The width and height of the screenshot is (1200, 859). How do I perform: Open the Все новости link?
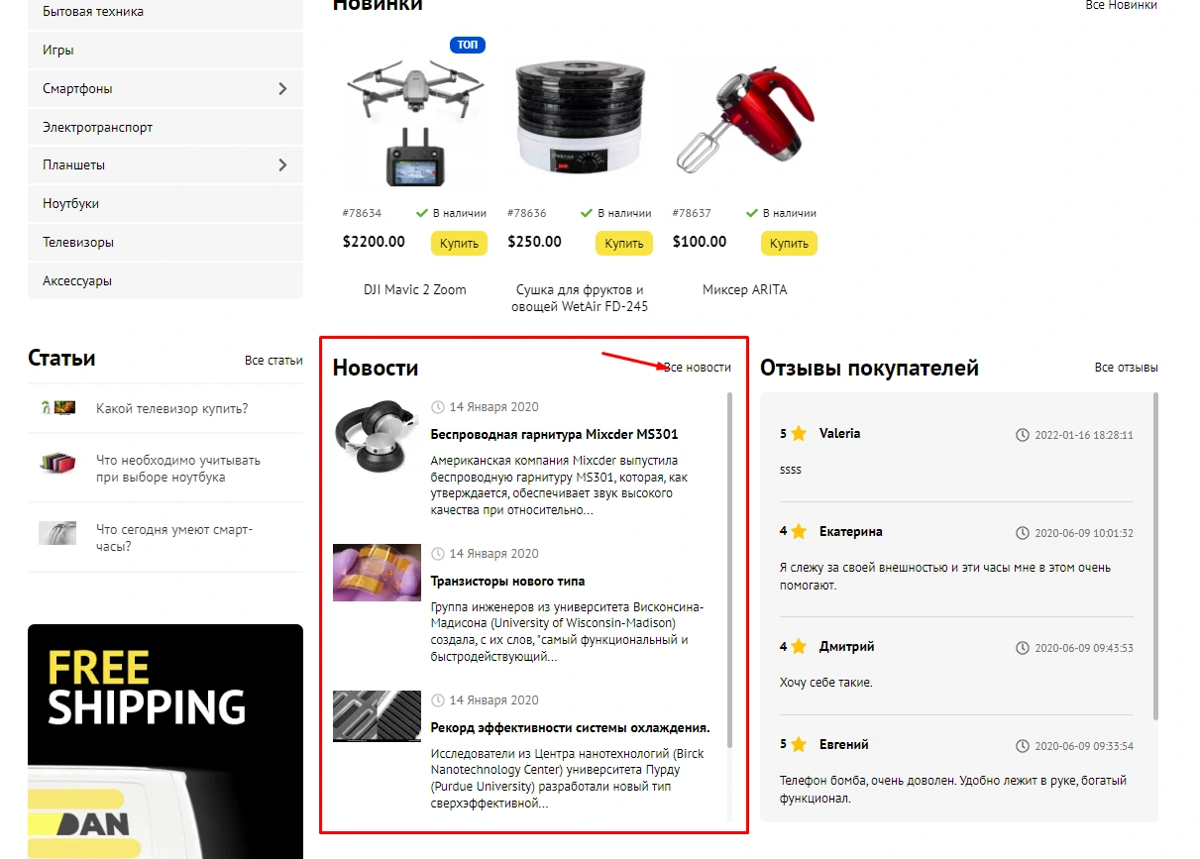(698, 368)
